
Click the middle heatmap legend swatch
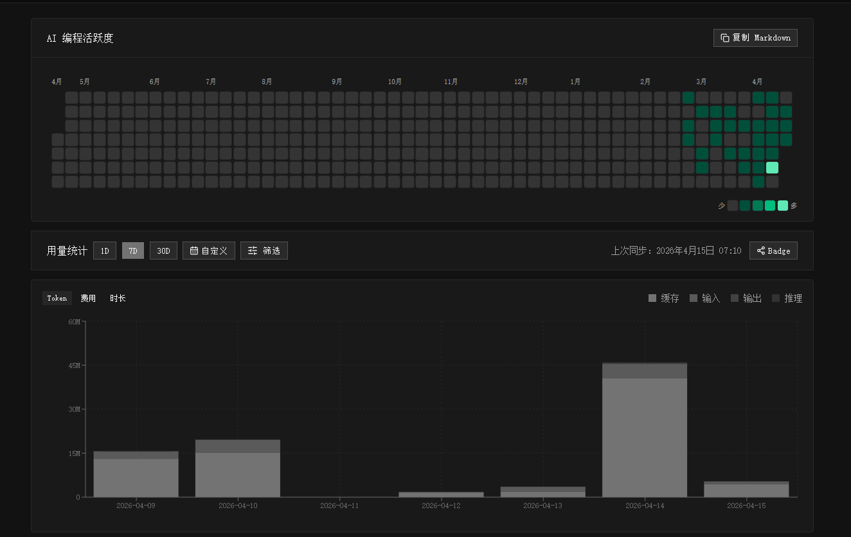(x=758, y=206)
